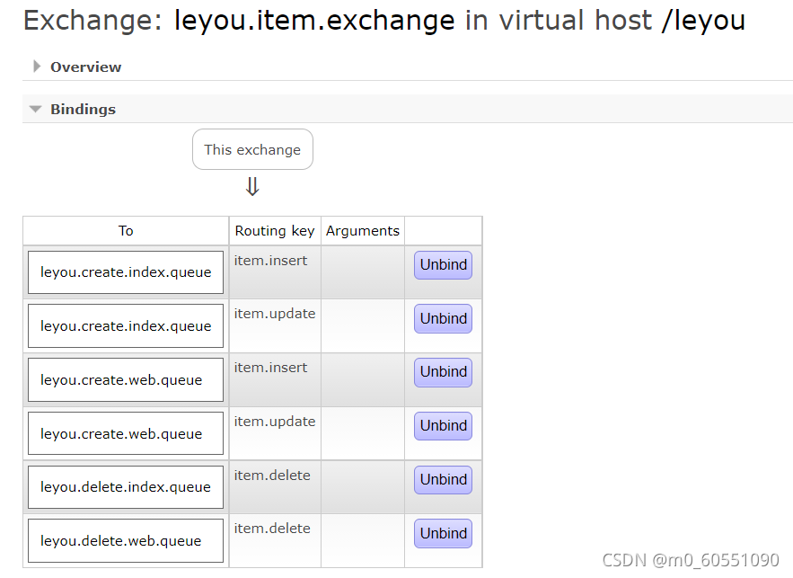The height and width of the screenshot is (578, 793).
Task: Unbind leyou.create.index.queue with item.update key
Action: [x=443, y=318]
